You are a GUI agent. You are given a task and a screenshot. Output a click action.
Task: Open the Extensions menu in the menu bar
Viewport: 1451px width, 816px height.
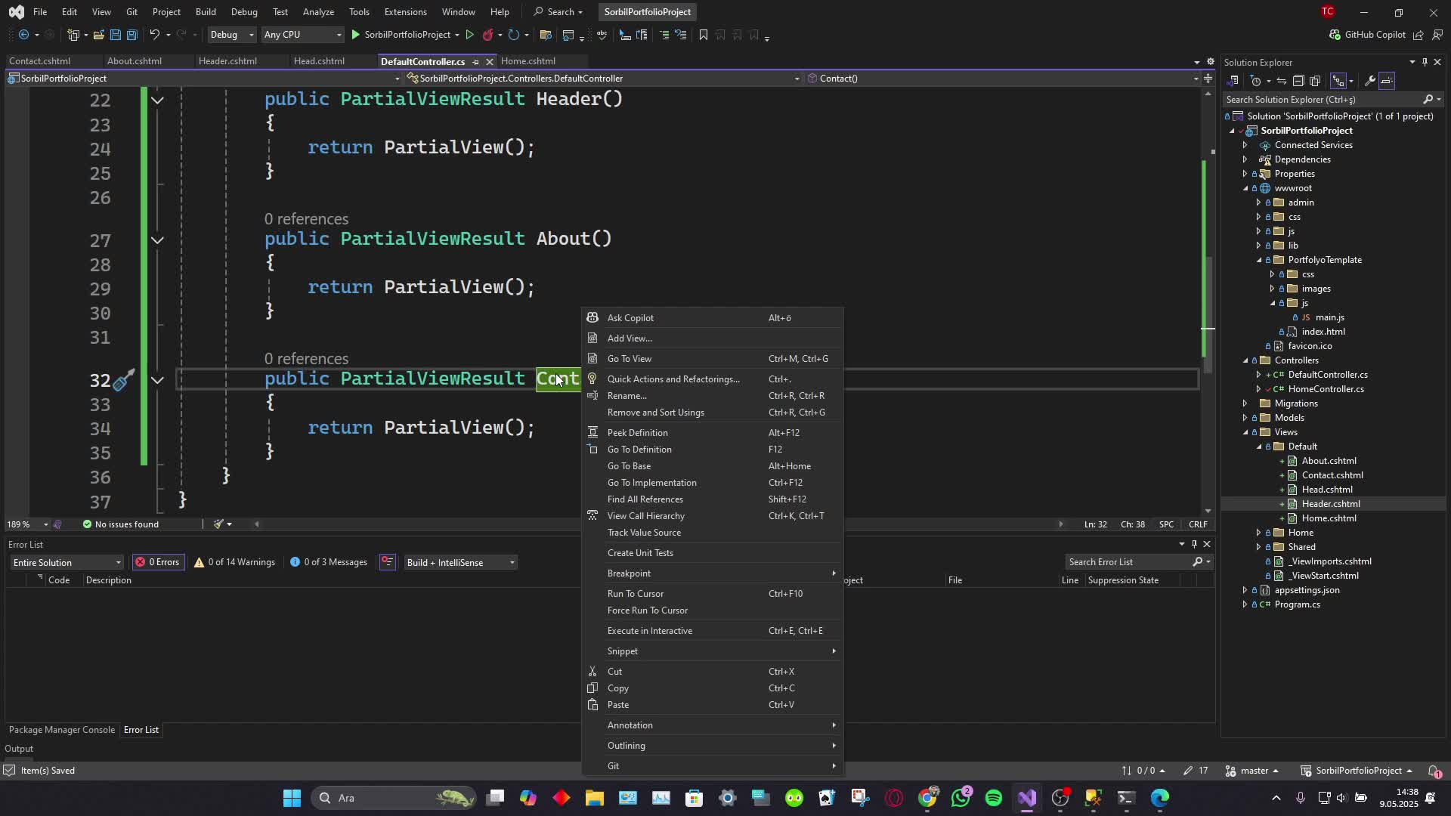point(405,12)
